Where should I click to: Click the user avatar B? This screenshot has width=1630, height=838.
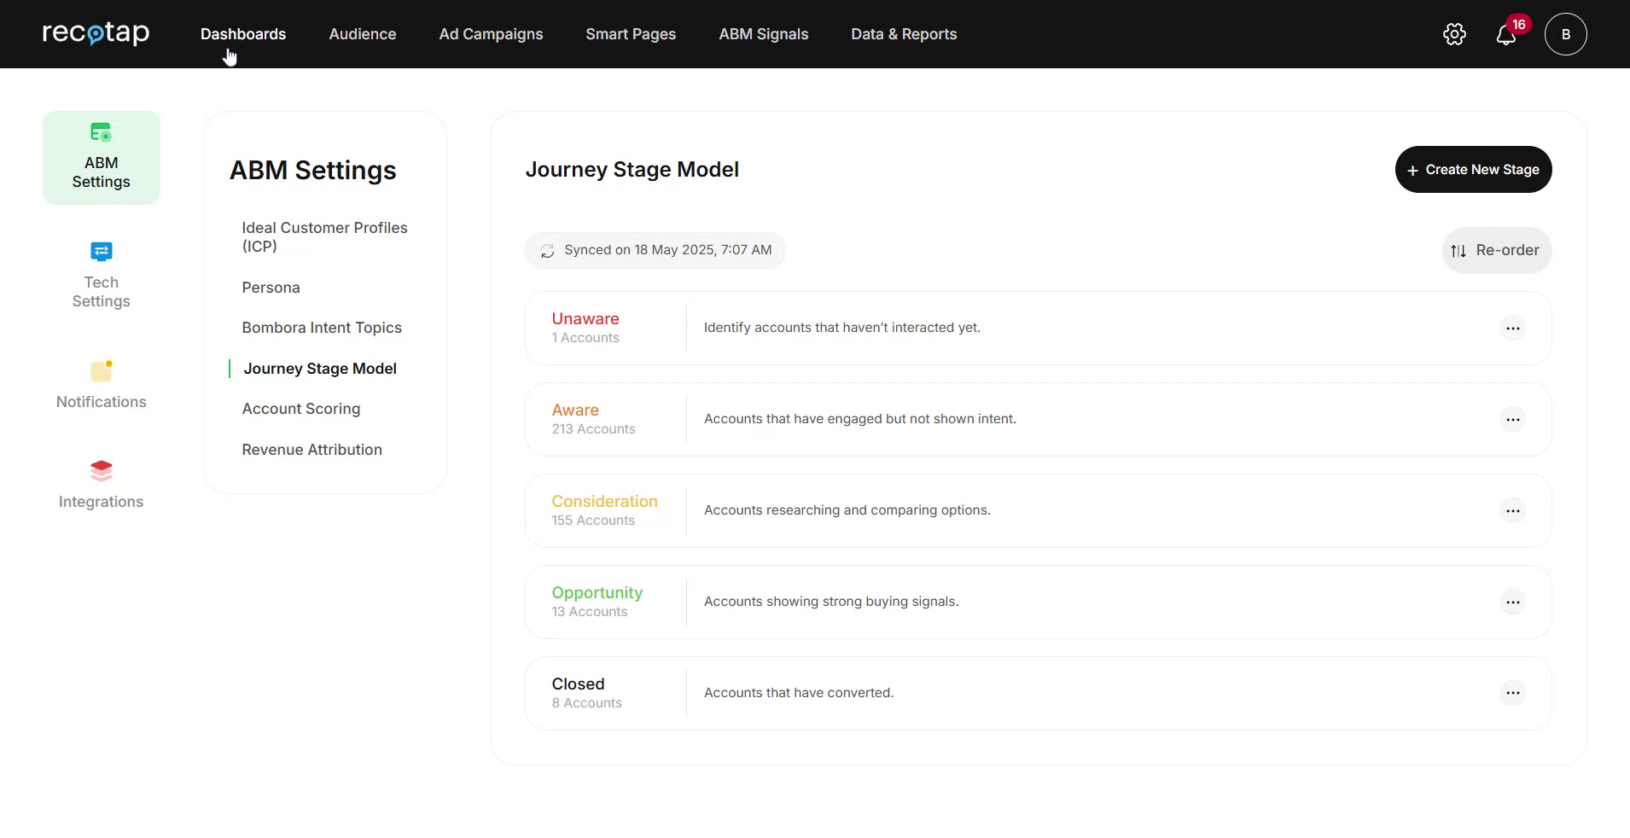[1565, 34]
